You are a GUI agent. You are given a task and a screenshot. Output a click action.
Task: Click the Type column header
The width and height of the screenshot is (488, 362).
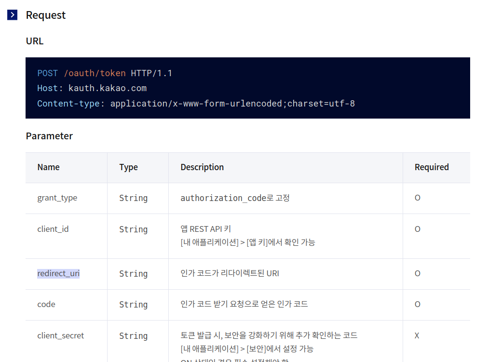tap(128, 167)
